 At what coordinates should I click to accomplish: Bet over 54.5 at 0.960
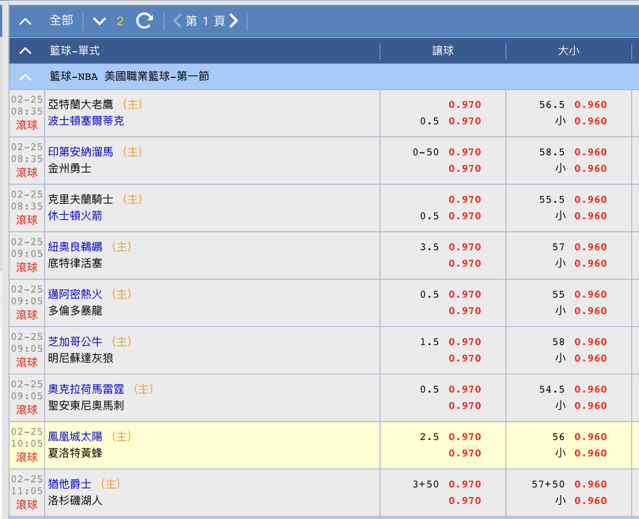coord(590,389)
